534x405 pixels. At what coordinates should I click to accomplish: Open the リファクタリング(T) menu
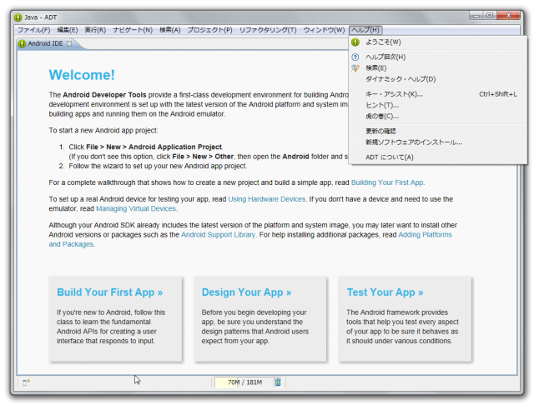point(268,30)
